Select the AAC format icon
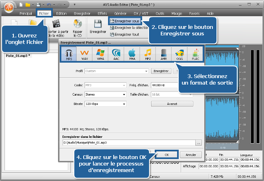This screenshot has width=264, height=181. (x=116, y=54)
